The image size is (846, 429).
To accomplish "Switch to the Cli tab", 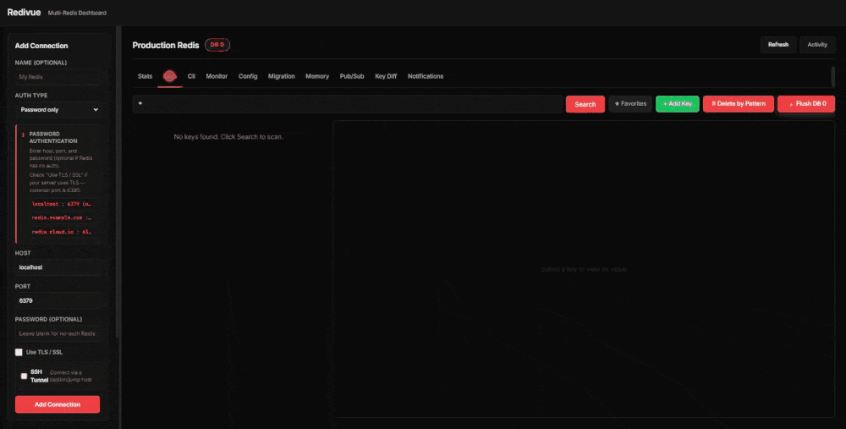I will (191, 77).
